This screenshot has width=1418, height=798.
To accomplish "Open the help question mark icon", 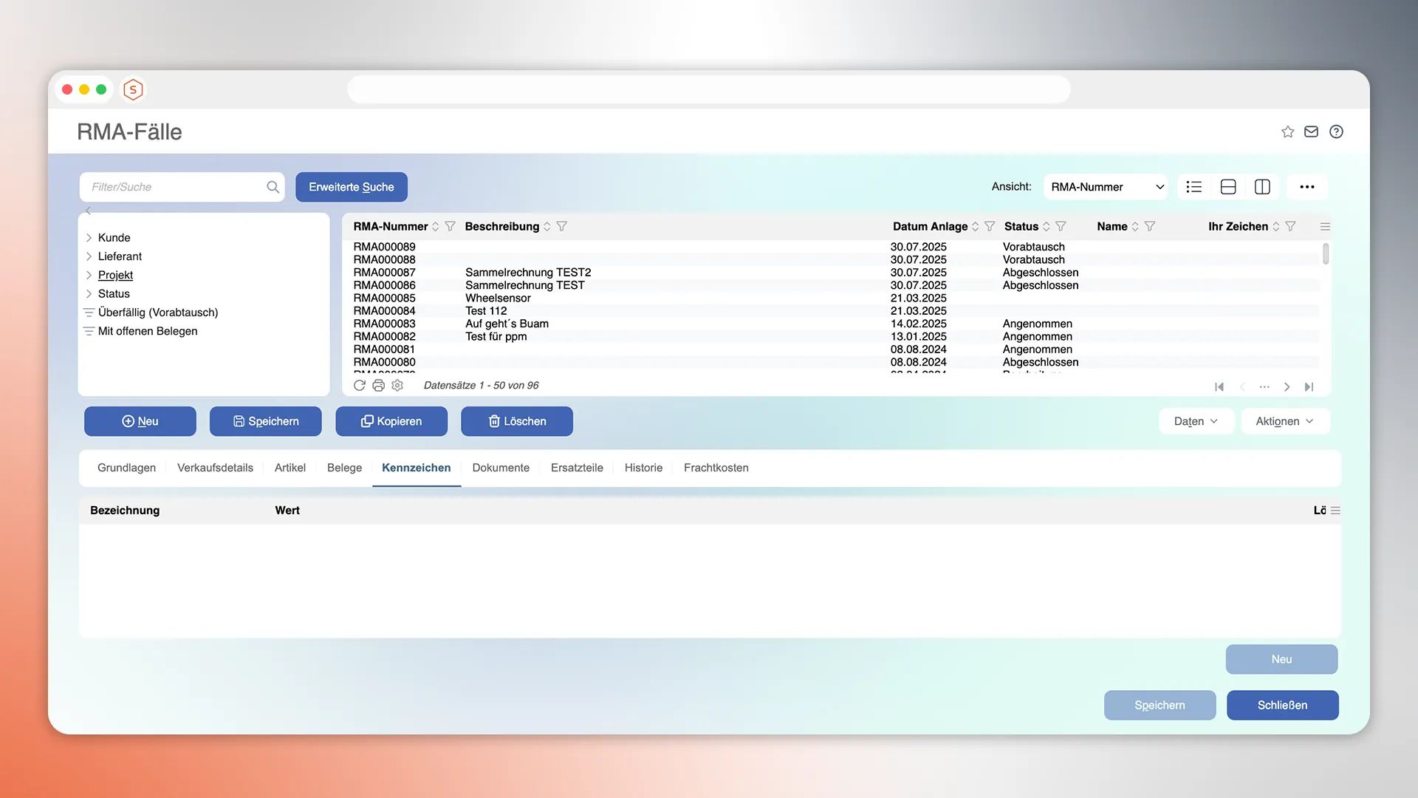I will (1336, 132).
